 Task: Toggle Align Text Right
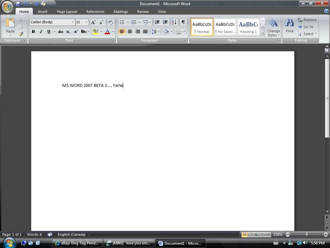click(138, 32)
